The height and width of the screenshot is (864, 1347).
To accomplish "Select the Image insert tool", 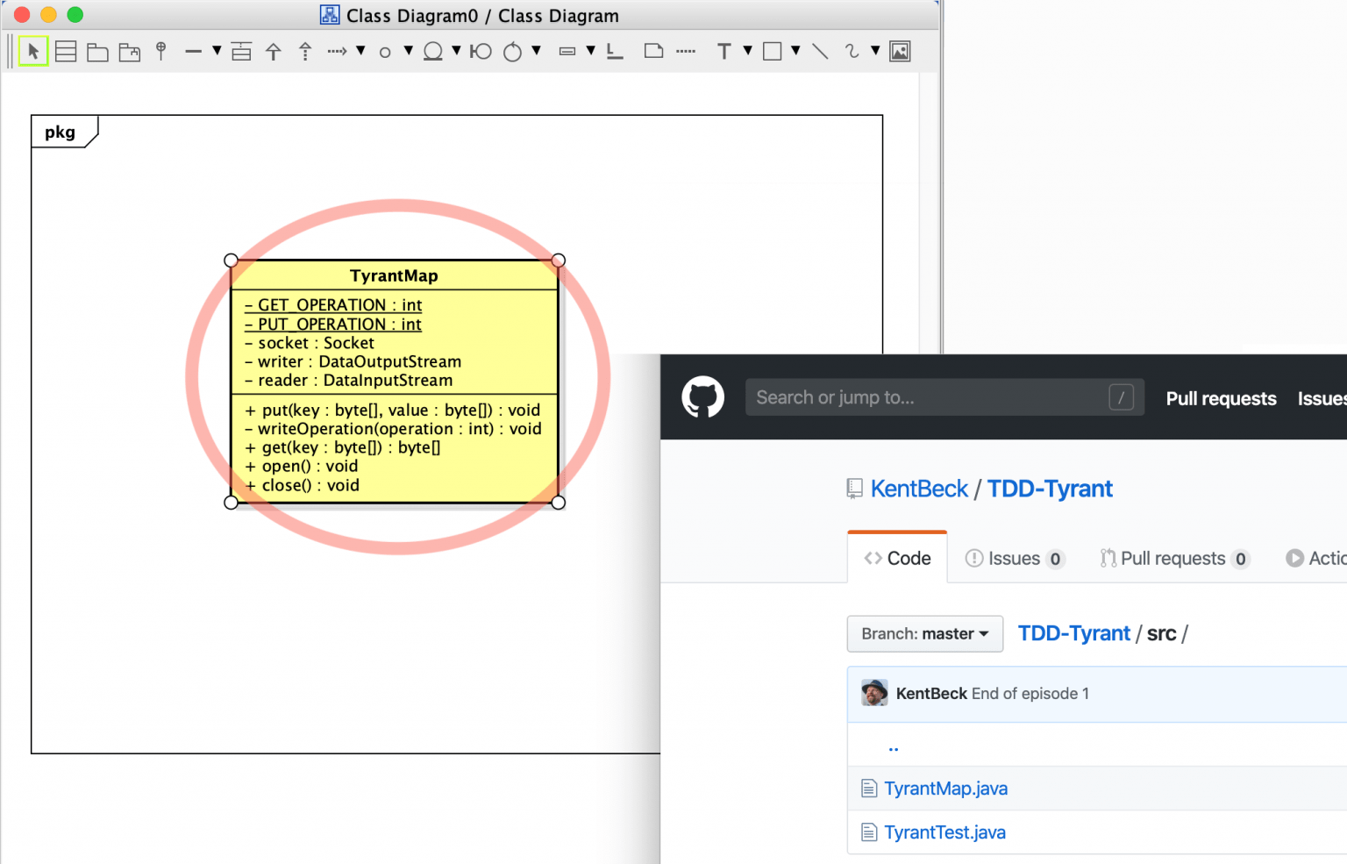I will 900,52.
